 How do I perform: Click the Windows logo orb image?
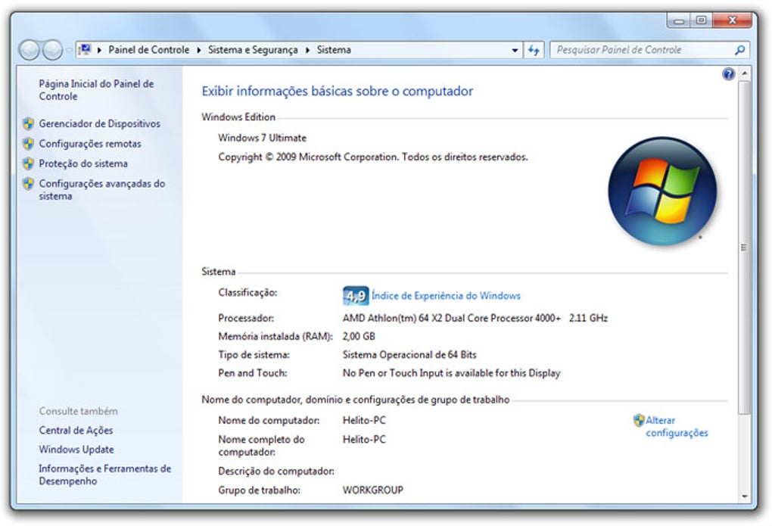[x=662, y=191]
